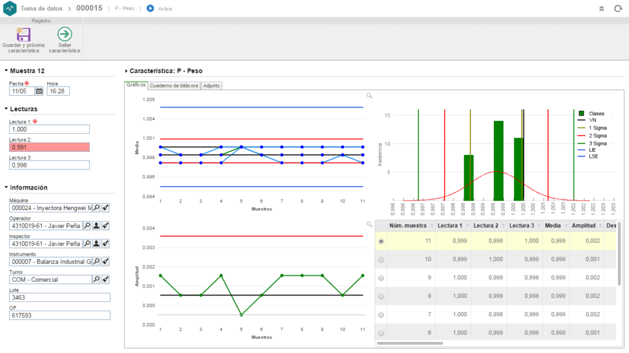The image size is (629, 353).
Task: Collapse the Información section
Action: coord(6,187)
